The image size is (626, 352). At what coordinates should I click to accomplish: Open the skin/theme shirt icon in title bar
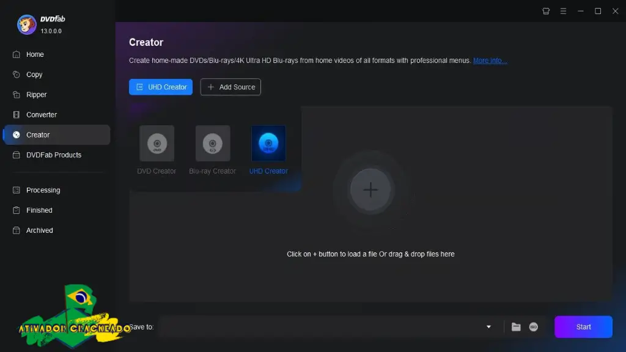click(546, 11)
